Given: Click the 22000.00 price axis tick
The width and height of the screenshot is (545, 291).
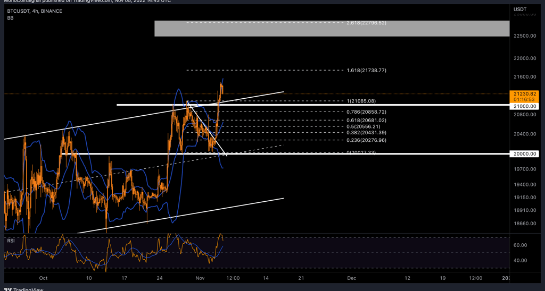Looking at the screenshot, I should click(524, 58).
